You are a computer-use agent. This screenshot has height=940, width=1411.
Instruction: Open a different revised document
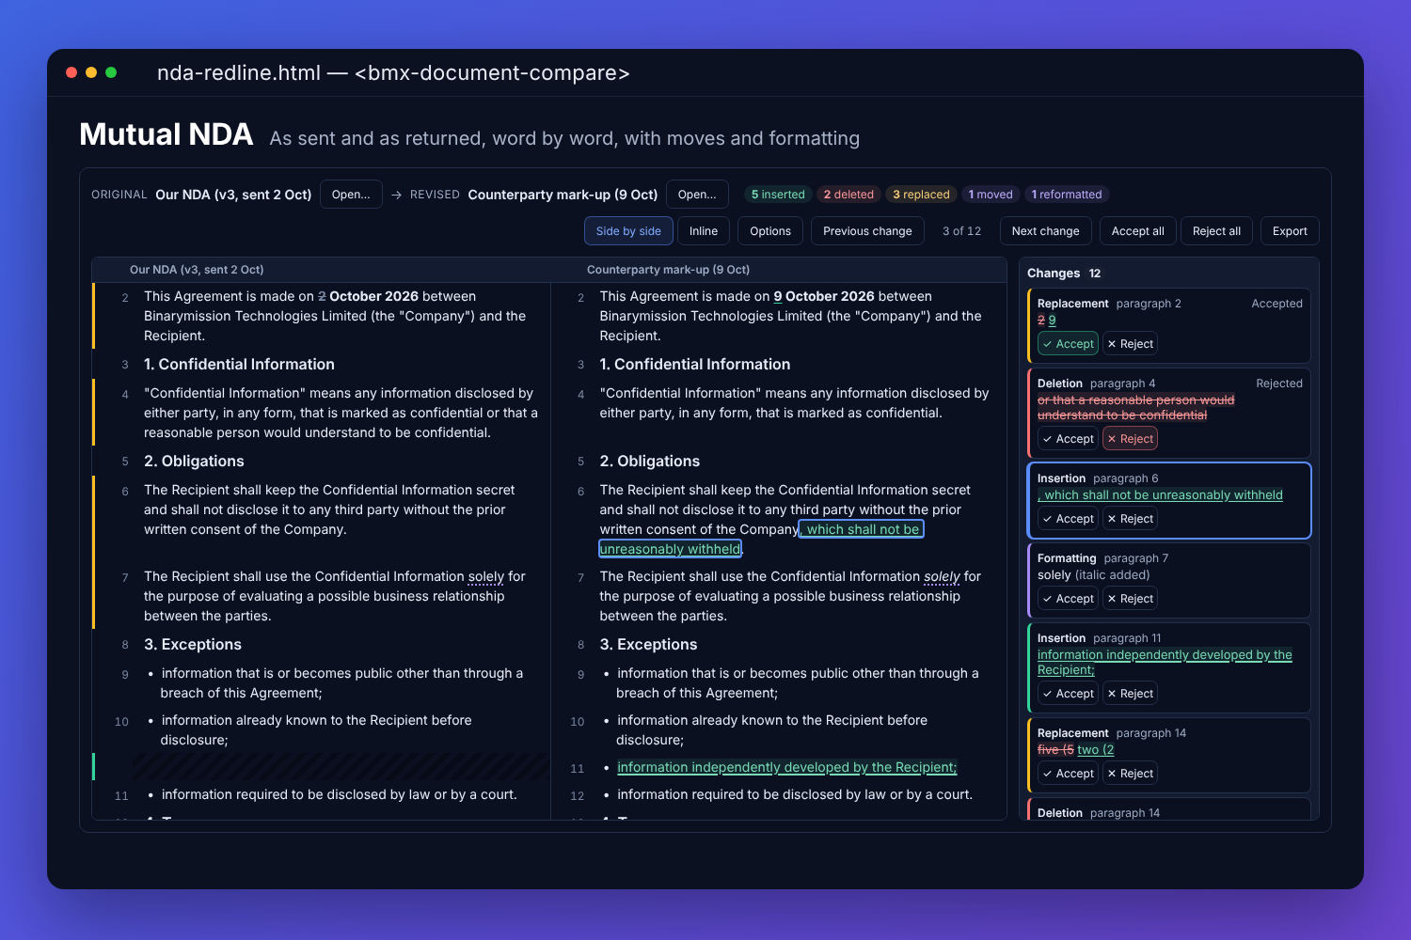(x=697, y=195)
